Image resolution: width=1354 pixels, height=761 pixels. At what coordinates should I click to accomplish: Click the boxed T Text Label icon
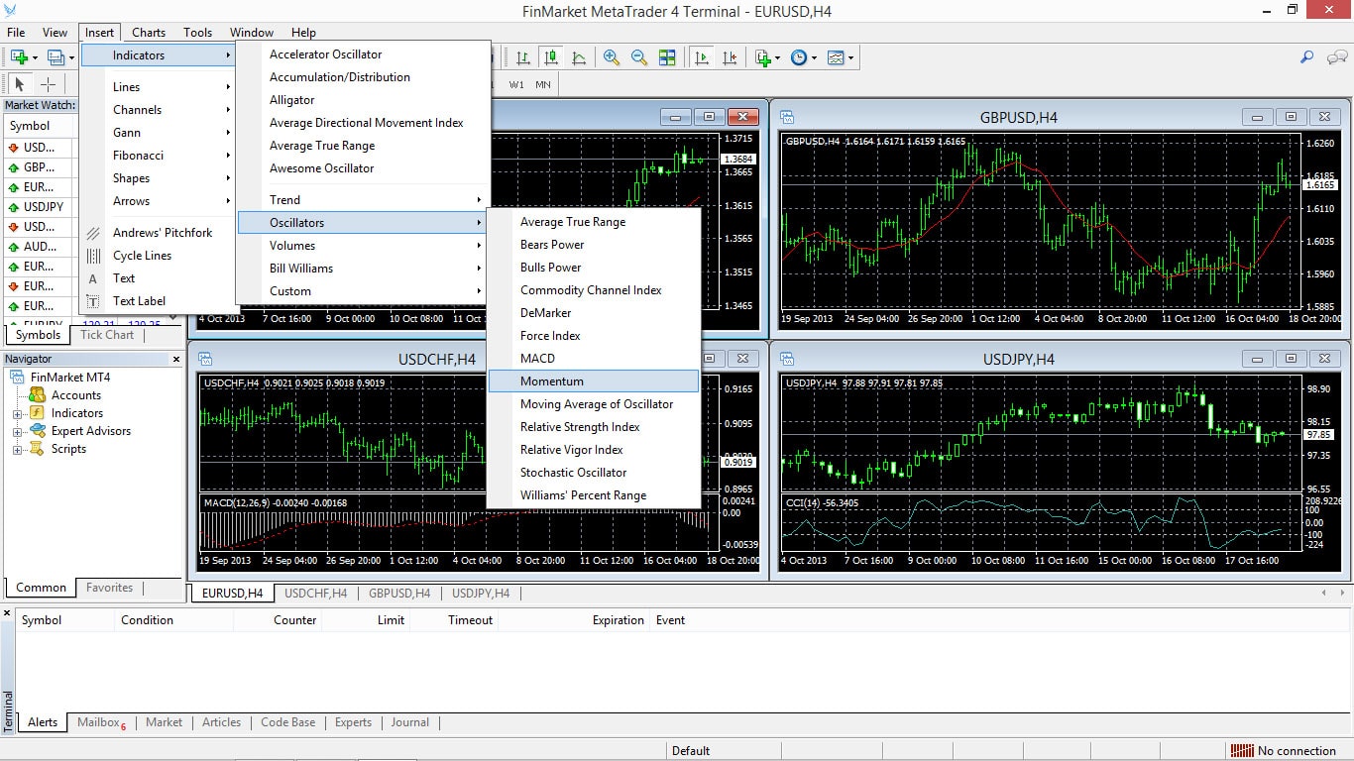(x=93, y=301)
